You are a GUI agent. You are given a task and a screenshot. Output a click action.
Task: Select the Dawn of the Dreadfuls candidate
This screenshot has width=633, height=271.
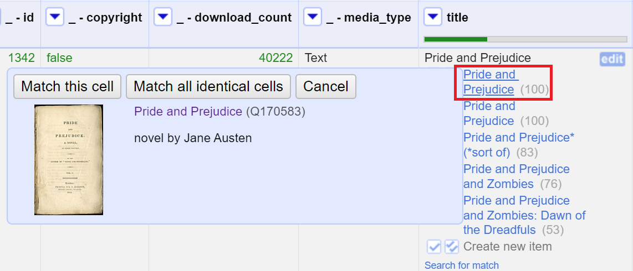524,215
